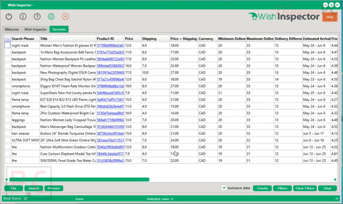The image size is (343, 204).
Task: Open product link 581eea70a311521
Action: (x=110, y=140)
